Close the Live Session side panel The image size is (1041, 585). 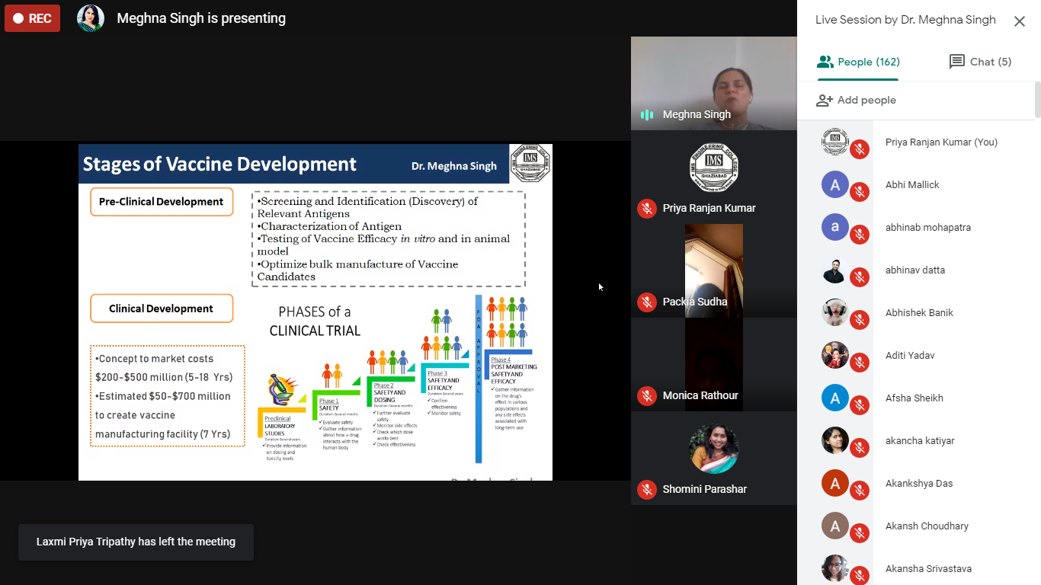[1019, 21]
